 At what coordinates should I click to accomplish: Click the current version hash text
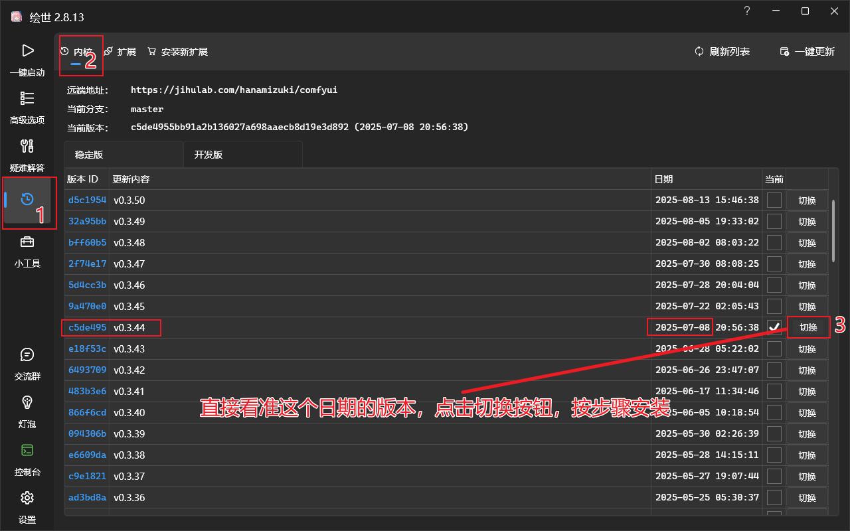tap(299, 127)
